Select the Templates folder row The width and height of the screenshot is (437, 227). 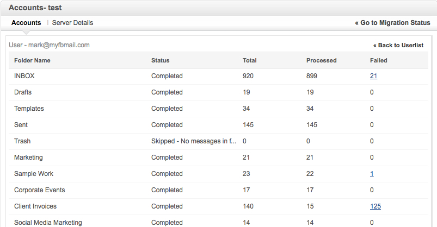click(x=29, y=109)
